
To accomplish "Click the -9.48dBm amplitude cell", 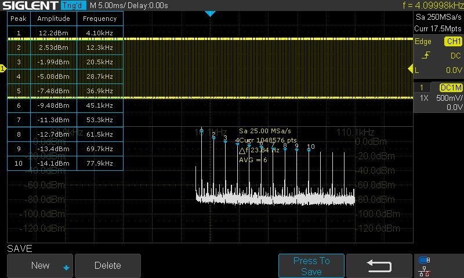I will click(x=53, y=105).
